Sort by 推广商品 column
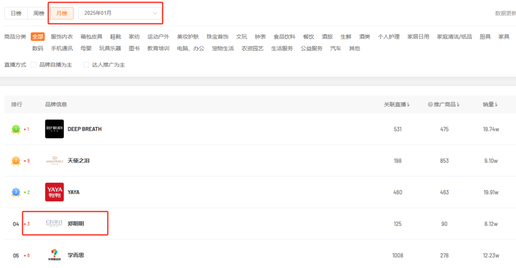 pos(447,104)
